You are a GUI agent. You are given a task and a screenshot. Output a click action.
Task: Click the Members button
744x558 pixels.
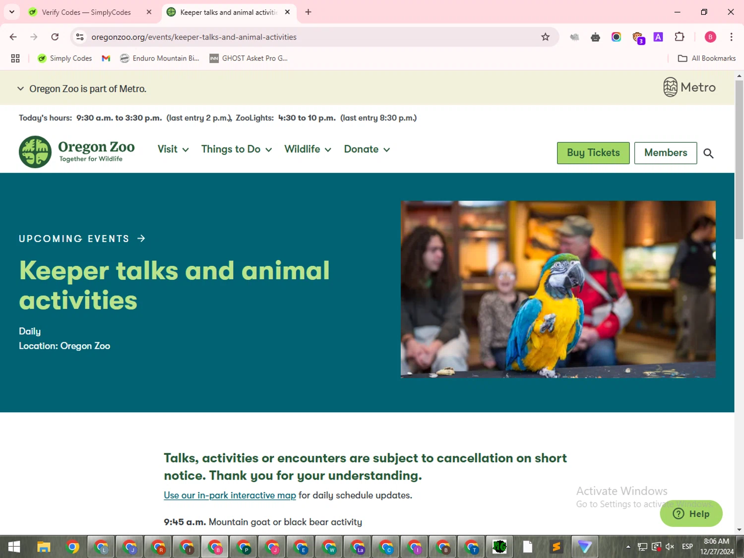click(665, 153)
